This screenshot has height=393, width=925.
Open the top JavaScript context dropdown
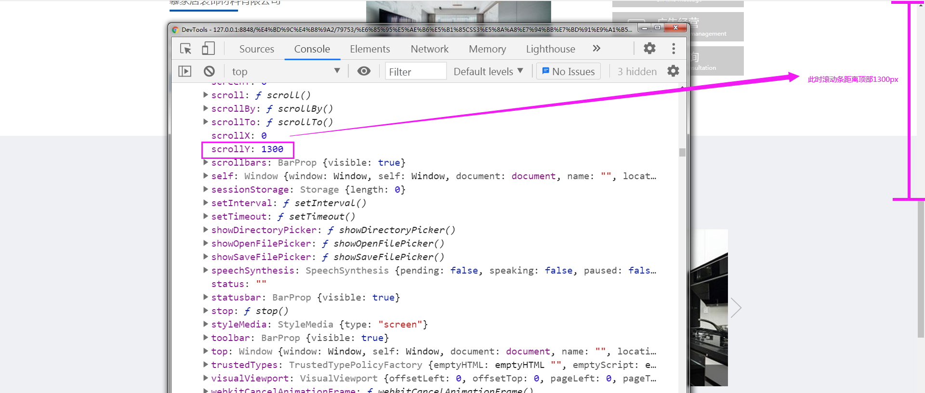coord(286,71)
